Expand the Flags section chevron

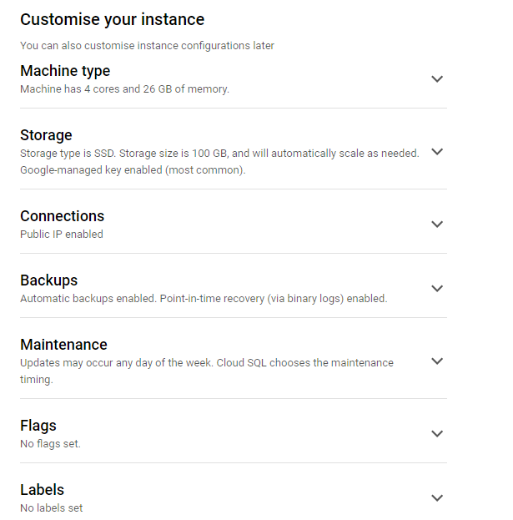(x=437, y=433)
